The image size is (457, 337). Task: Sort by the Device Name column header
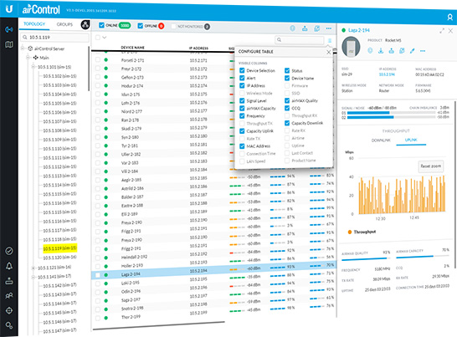click(x=132, y=47)
